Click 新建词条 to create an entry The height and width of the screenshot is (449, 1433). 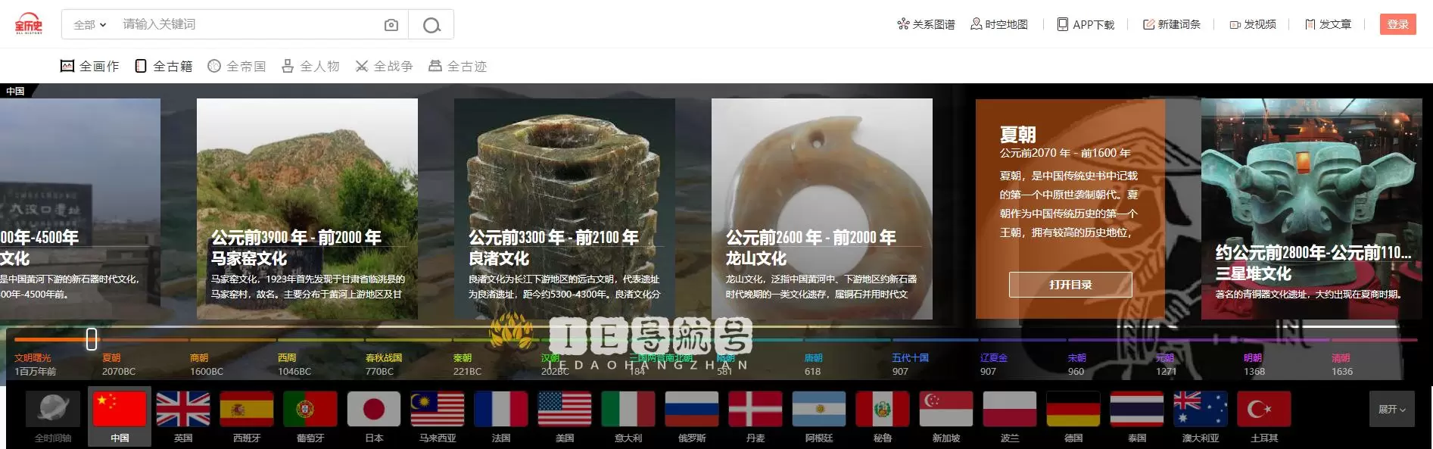(x=1172, y=24)
